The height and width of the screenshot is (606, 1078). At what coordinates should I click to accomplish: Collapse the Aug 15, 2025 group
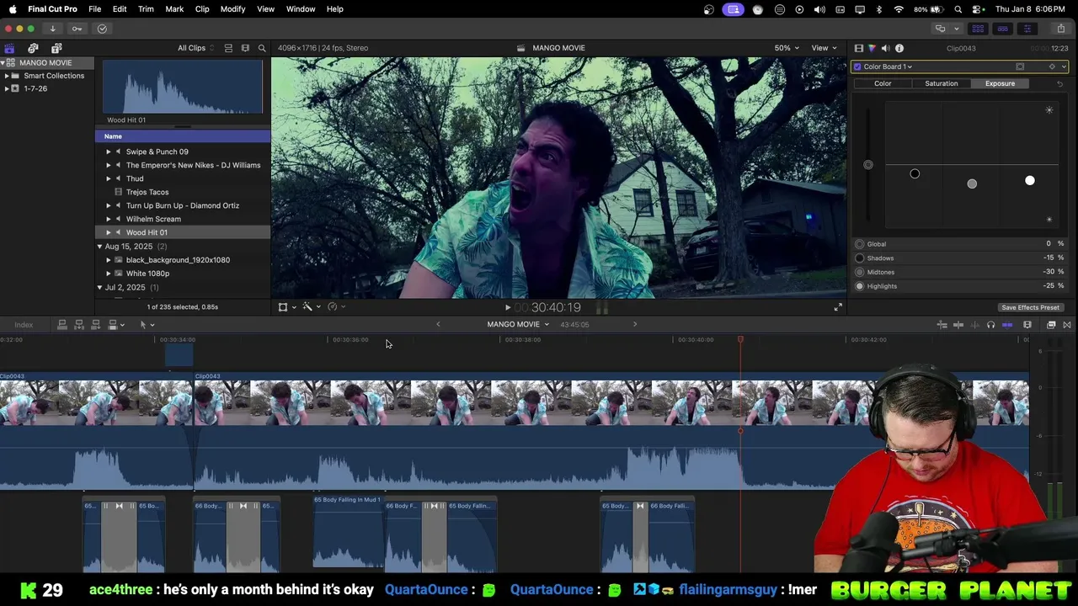point(99,247)
